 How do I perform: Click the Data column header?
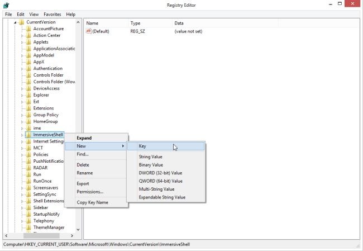click(x=225, y=23)
